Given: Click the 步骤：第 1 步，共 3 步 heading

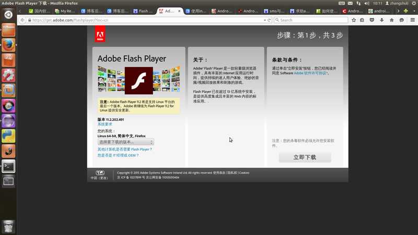Looking at the screenshot, I should coord(310,35).
